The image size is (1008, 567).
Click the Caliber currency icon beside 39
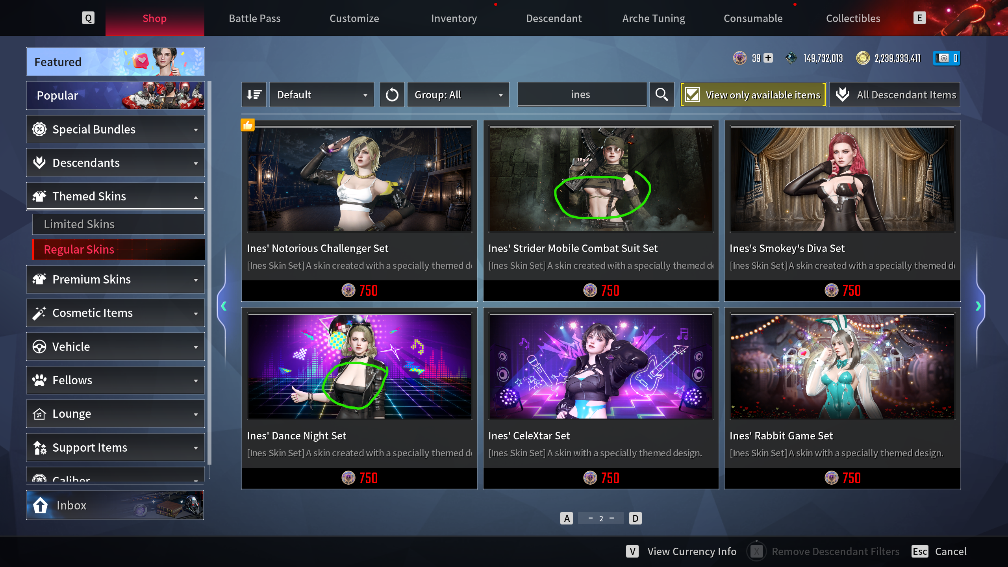tap(740, 58)
